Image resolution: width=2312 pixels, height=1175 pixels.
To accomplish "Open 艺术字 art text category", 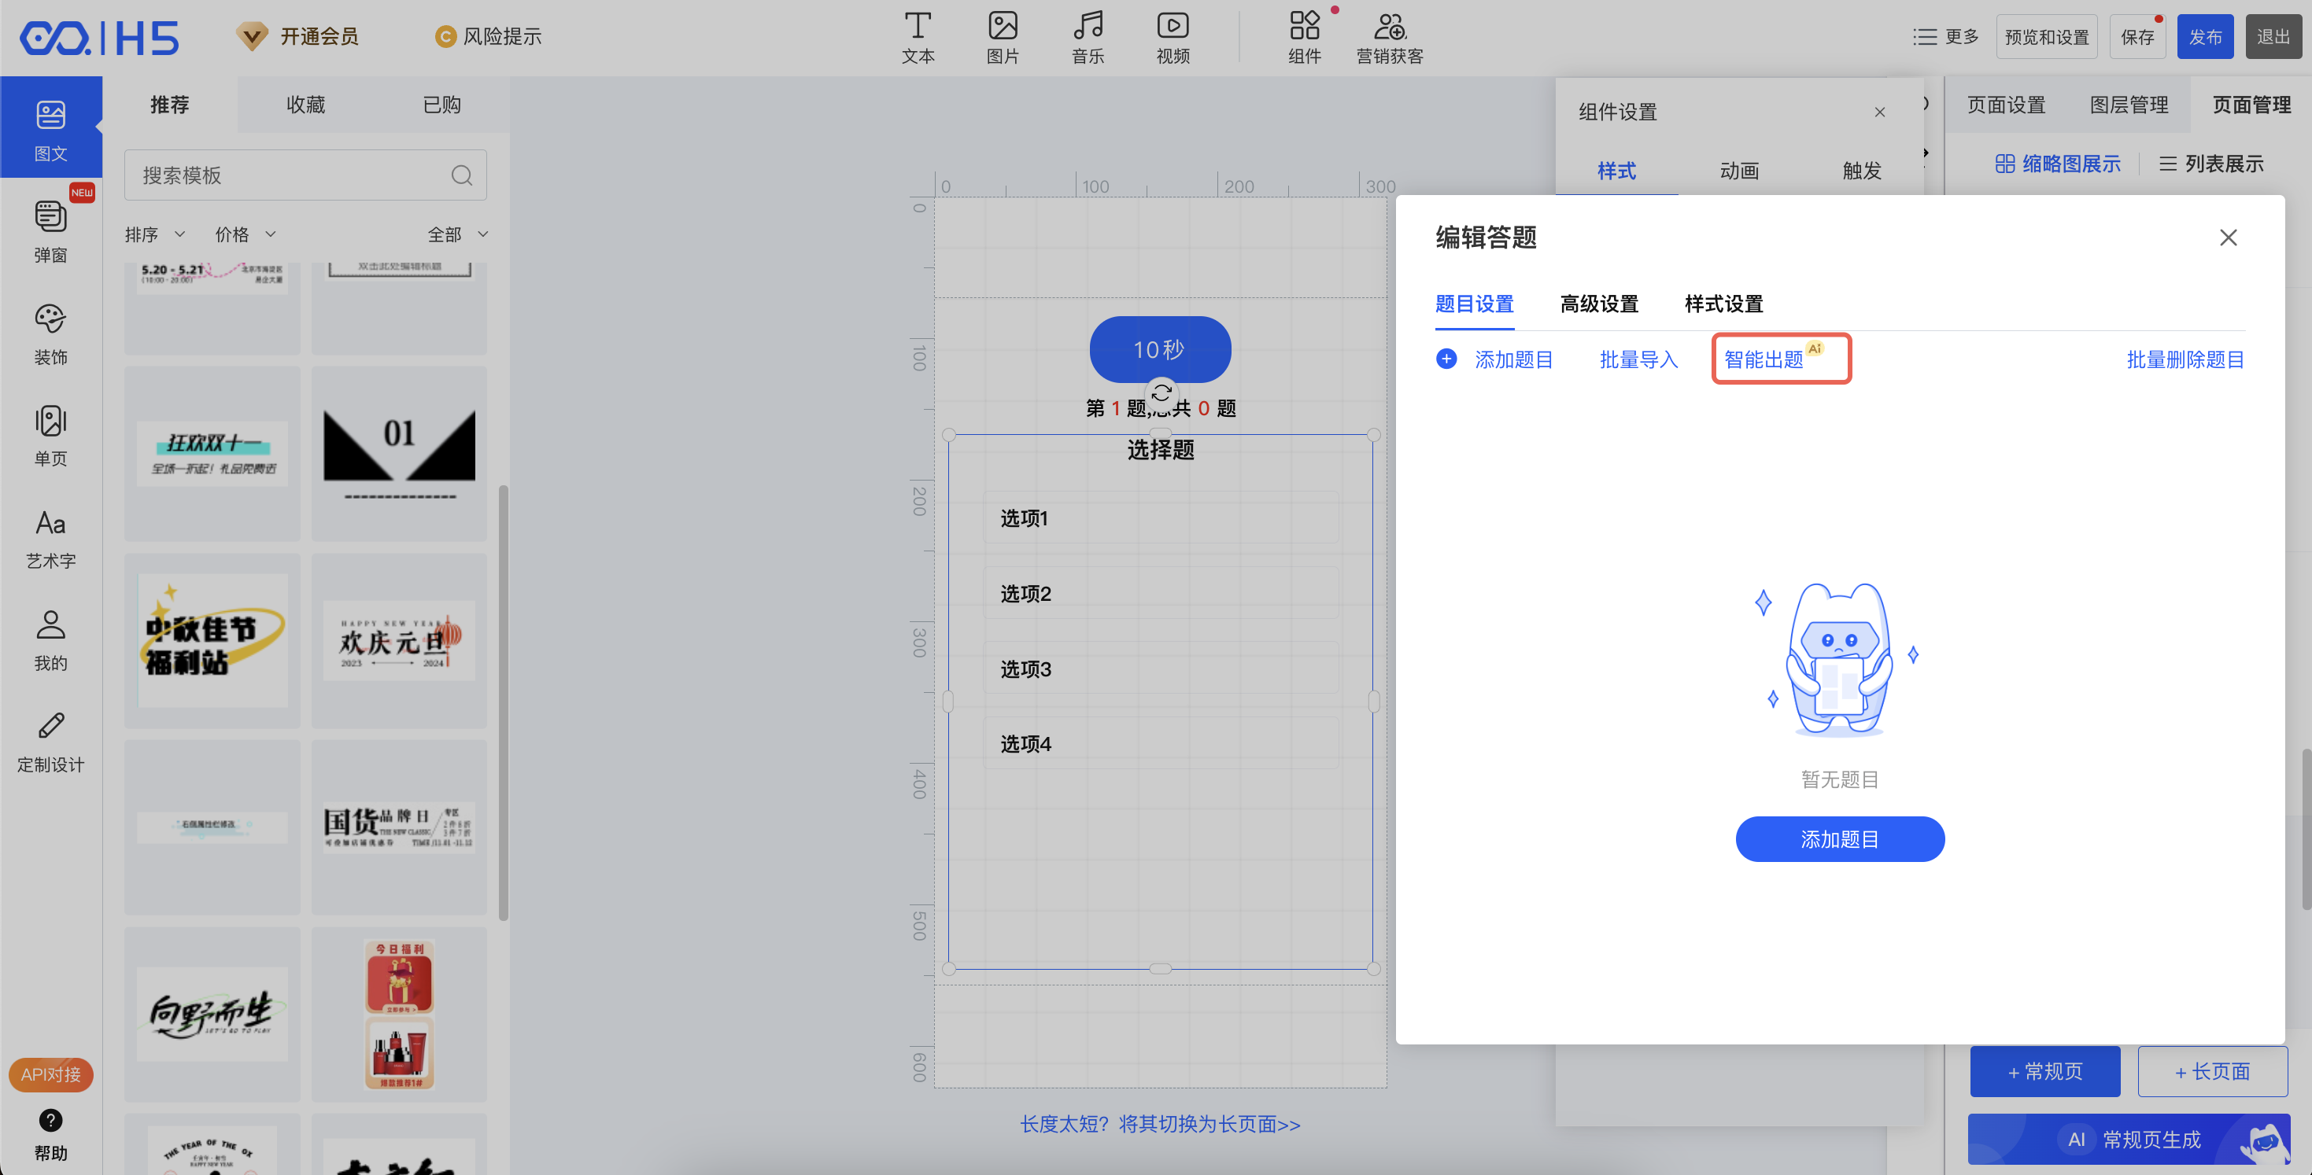I will coord(50,538).
